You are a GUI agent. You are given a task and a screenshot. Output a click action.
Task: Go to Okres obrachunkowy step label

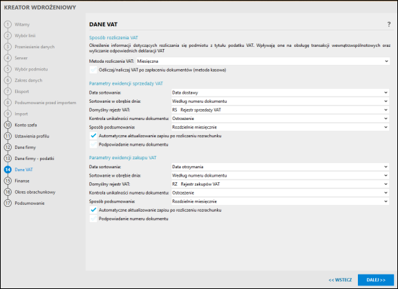[x=35, y=192]
